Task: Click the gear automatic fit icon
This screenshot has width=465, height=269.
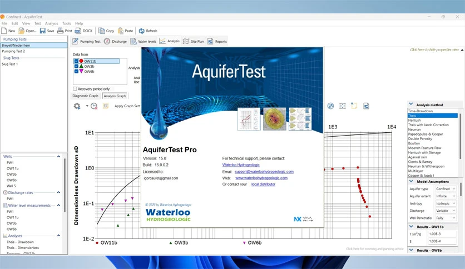Action: click(x=77, y=106)
